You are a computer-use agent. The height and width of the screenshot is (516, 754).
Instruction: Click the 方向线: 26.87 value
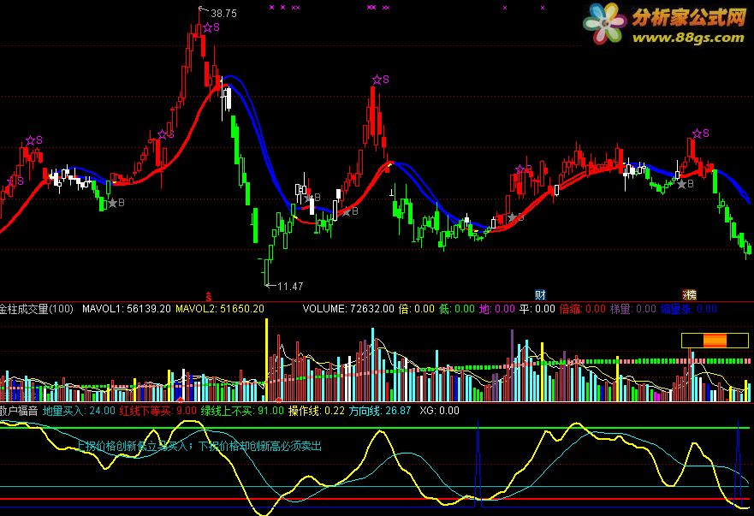click(380, 411)
